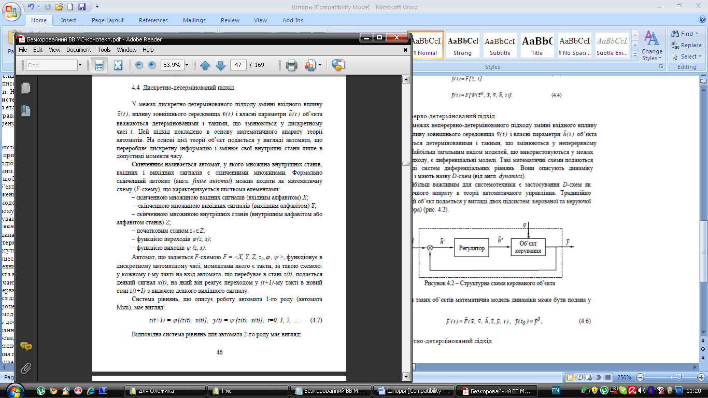
Task: Click the Start Meeting globe icon
Action: click(x=338, y=65)
